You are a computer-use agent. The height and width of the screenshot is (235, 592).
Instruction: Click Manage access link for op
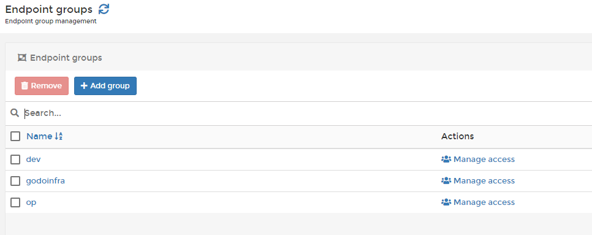tap(478, 202)
